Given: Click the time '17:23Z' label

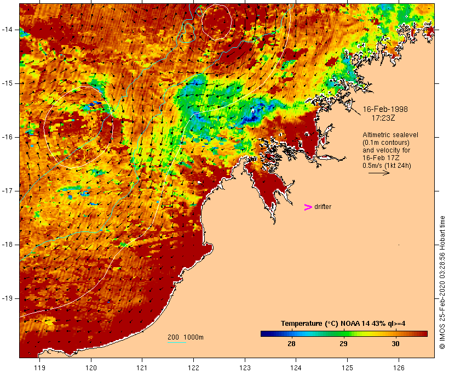Looking at the screenshot, I should (x=383, y=117).
